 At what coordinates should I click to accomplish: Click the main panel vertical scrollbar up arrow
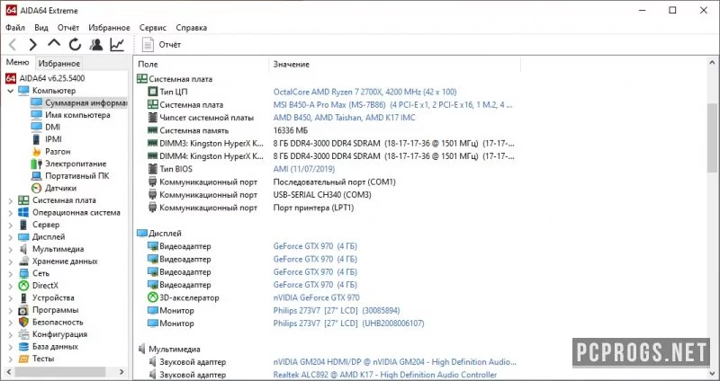point(712,63)
